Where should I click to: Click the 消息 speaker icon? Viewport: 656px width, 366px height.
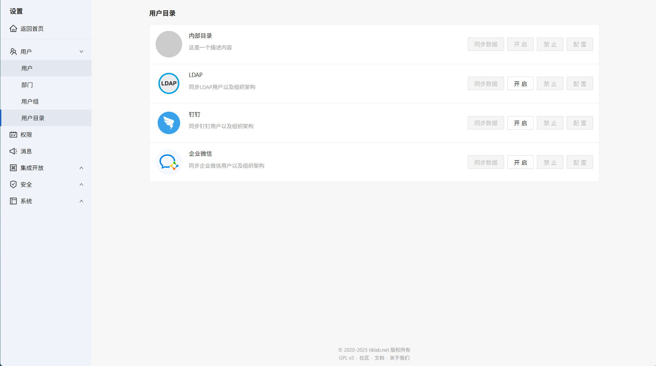click(x=13, y=151)
